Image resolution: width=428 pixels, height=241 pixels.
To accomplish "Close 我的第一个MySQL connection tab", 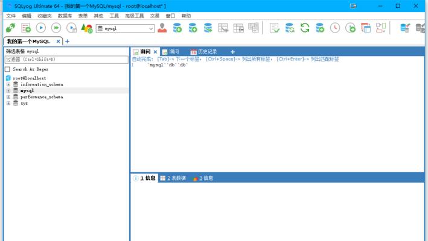I will coord(58,42).
